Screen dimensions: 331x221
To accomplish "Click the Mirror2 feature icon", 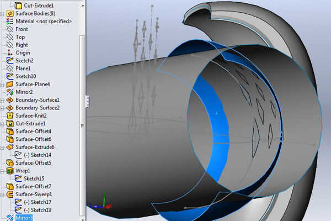I will click(x=10, y=92).
